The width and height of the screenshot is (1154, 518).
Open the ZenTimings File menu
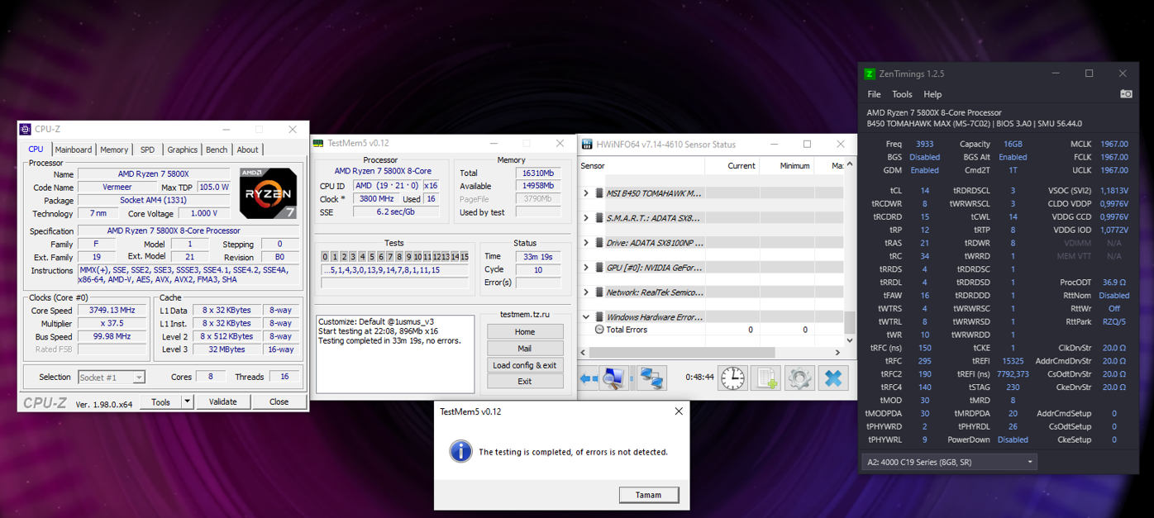(874, 94)
